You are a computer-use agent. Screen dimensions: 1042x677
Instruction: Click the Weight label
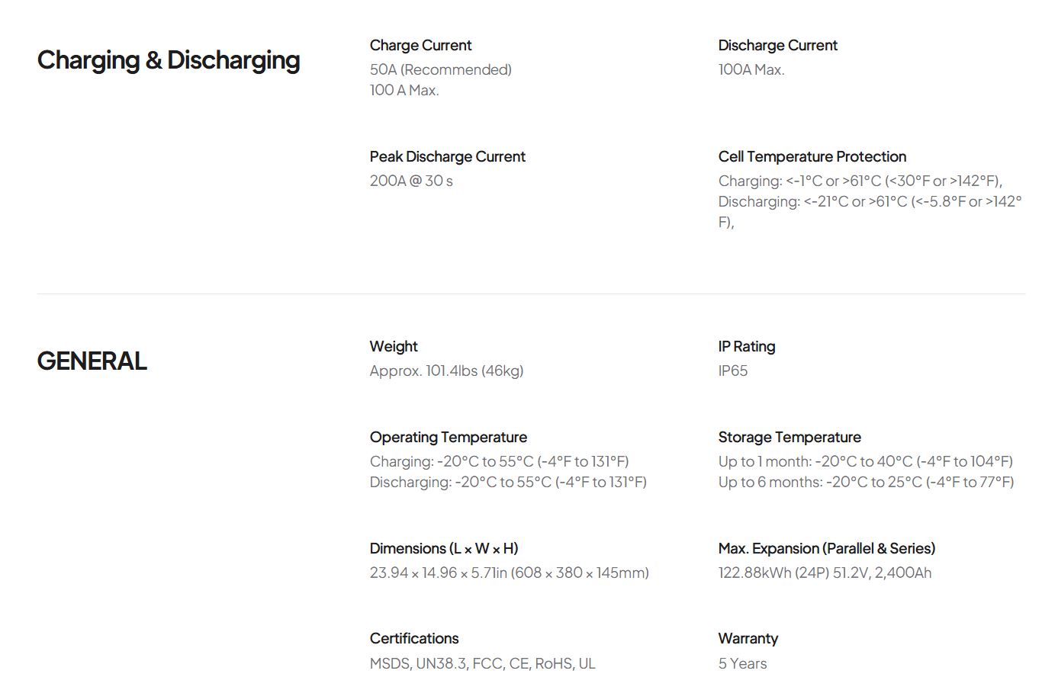tap(394, 347)
